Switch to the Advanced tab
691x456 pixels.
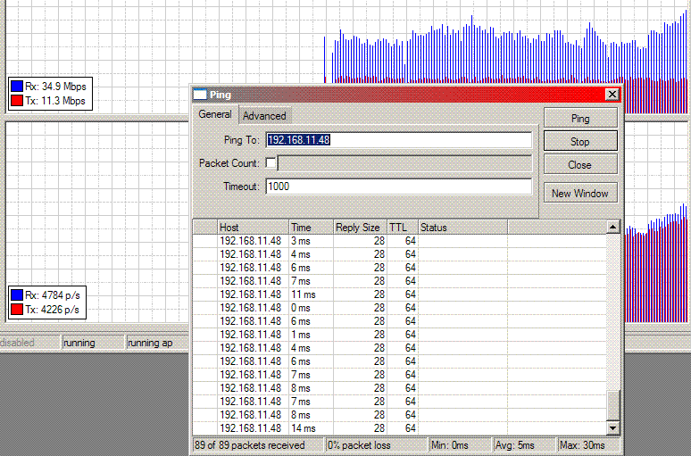point(264,116)
